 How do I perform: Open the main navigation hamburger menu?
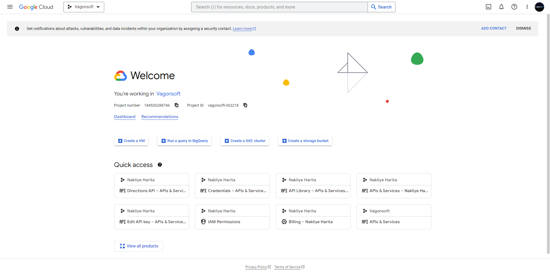pos(10,7)
